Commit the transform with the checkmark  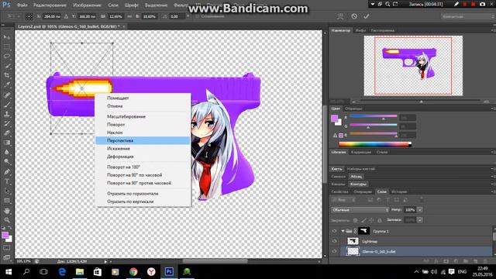coord(367,16)
